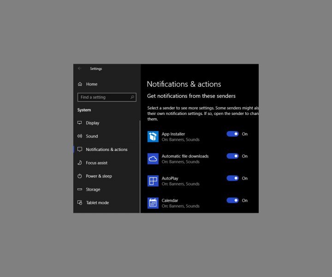Click the Automatic file downloads cloud icon
This screenshot has width=332, height=277.
[153, 159]
